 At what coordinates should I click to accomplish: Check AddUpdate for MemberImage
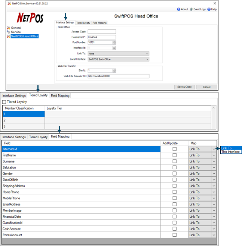(x=174, y=210)
